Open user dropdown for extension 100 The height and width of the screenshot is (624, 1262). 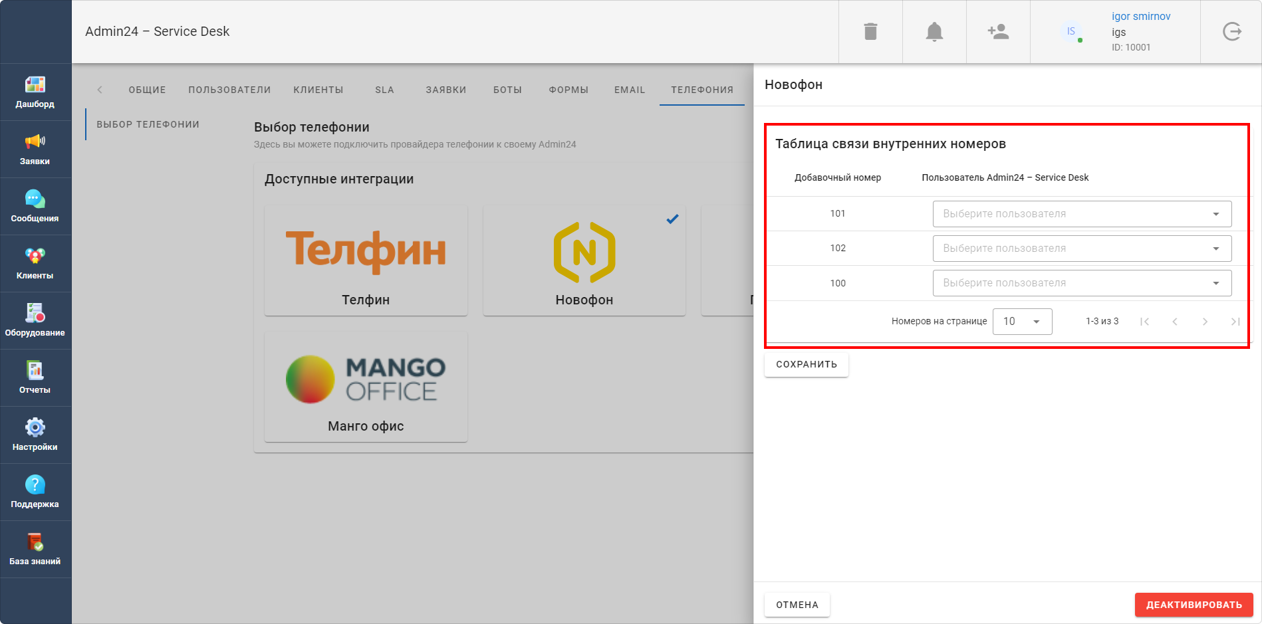[x=1082, y=283]
